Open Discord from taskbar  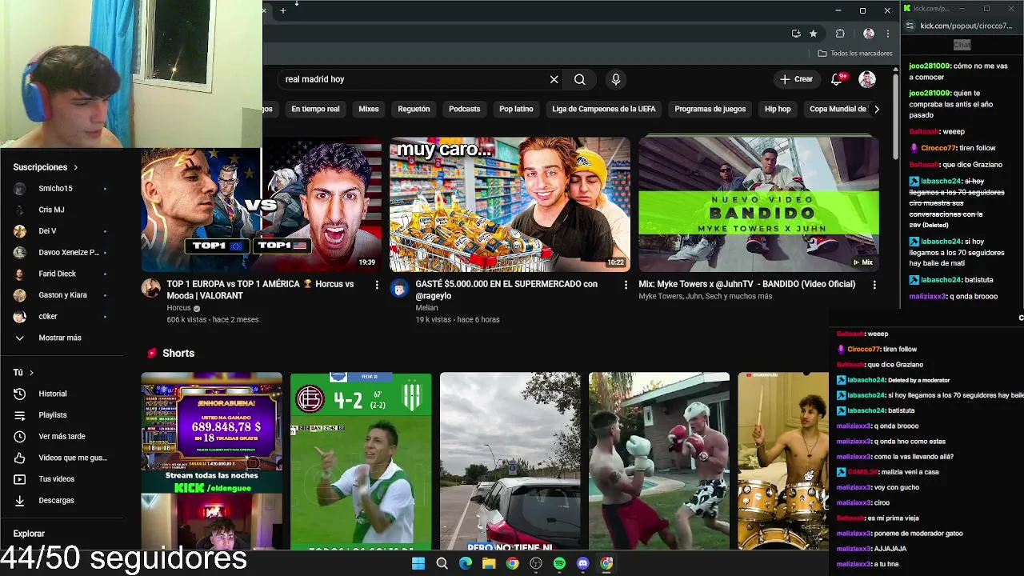click(583, 563)
